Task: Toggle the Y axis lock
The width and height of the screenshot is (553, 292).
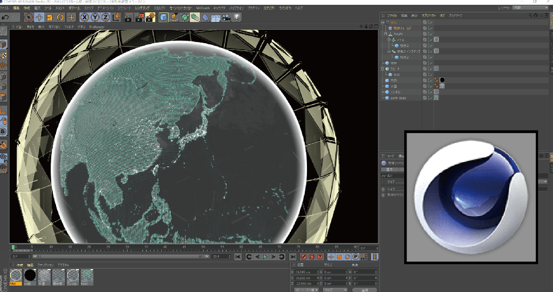Action: point(95,17)
